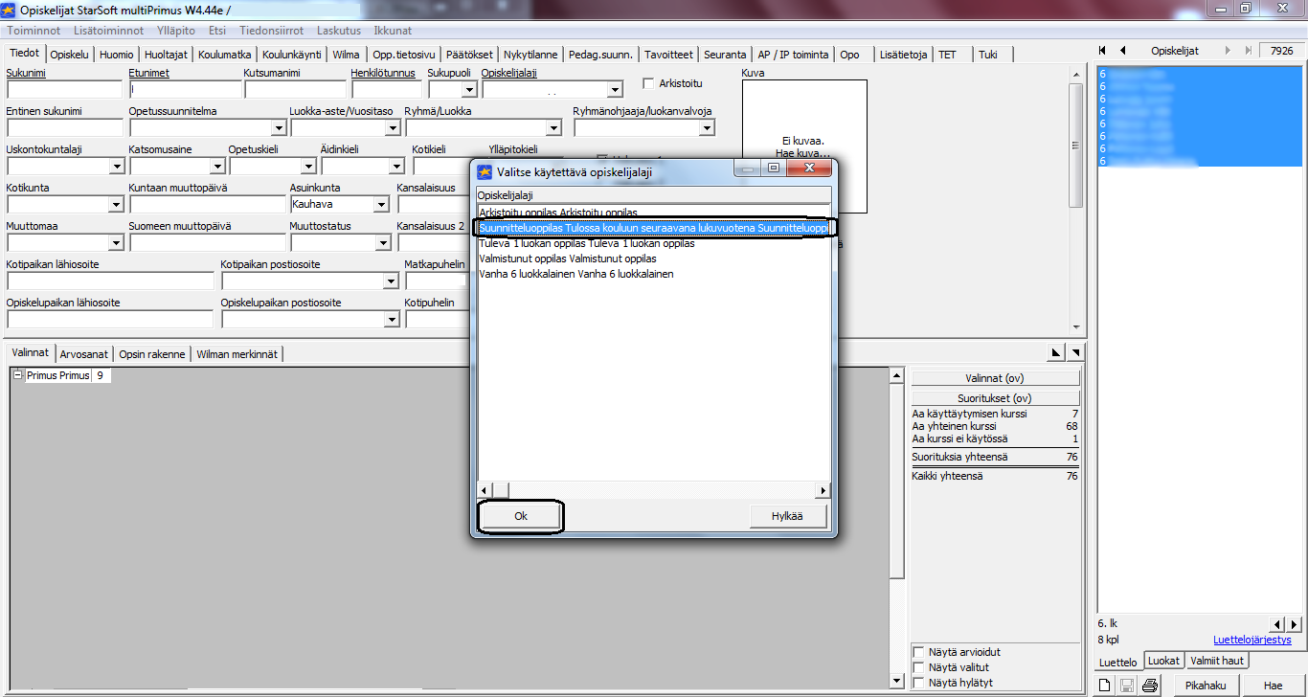Click the floppy disk save icon
Viewport: 1308px width, 697px height.
tap(1127, 686)
